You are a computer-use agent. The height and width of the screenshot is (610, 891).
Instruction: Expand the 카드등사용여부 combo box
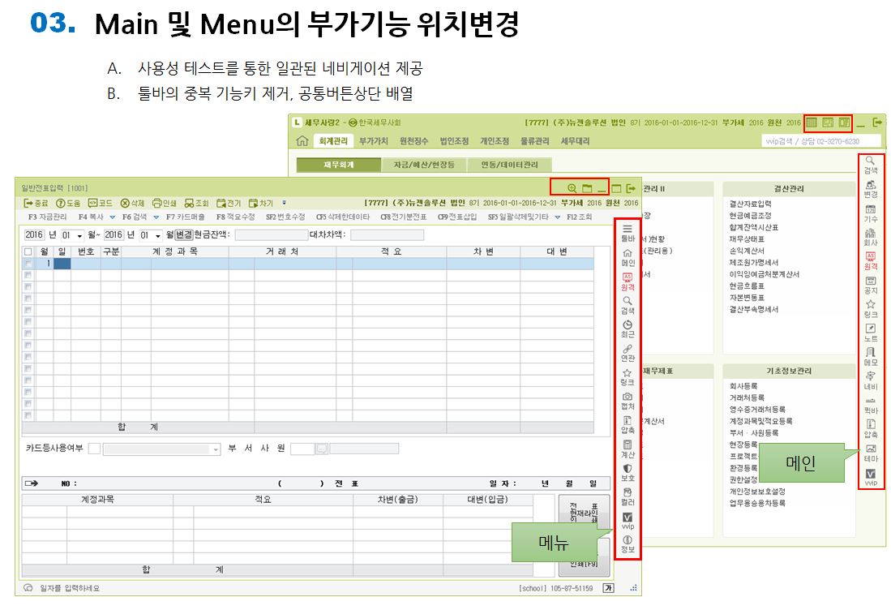(216, 449)
